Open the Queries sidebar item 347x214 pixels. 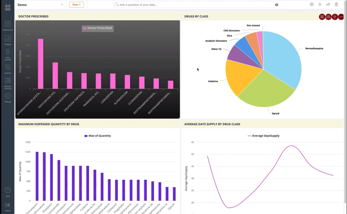click(7, 68)
